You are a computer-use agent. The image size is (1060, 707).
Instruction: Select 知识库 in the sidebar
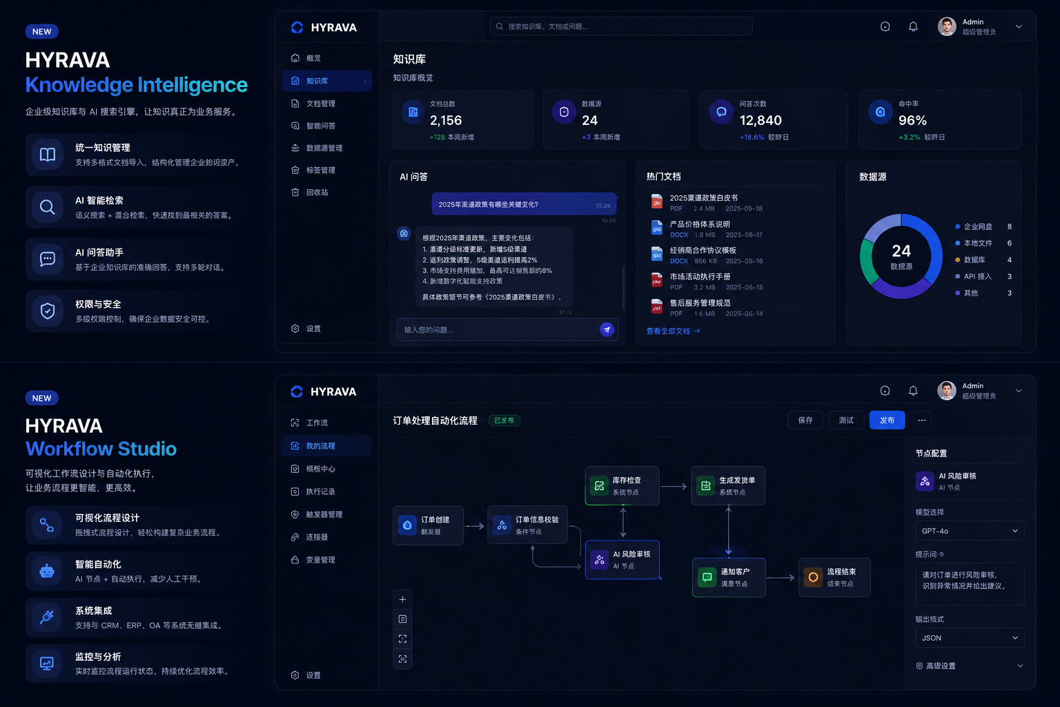[x=326, y=81]
